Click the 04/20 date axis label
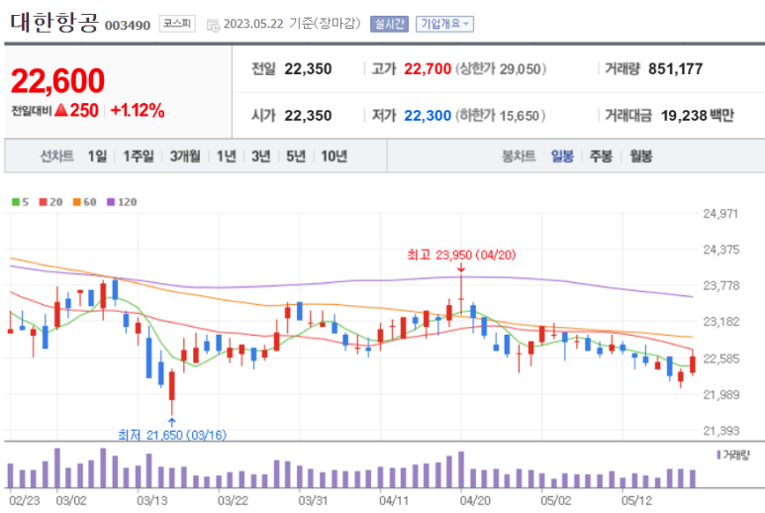The image size is (765, 513). click(475, 501)
